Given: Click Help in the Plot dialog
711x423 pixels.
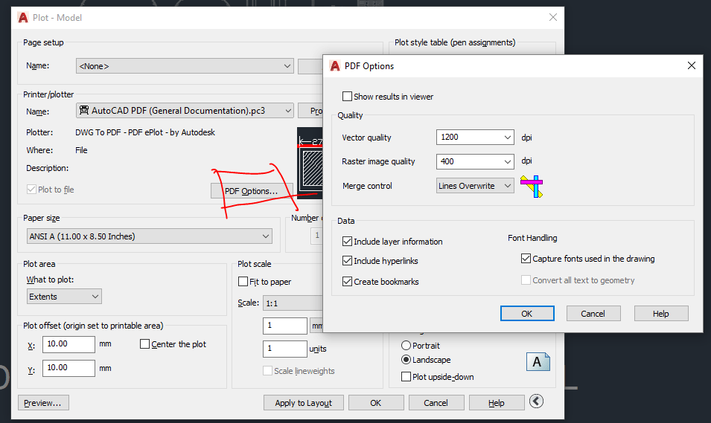Looking at the screenshot, I should pyautogui.click(x=497, y=403).
